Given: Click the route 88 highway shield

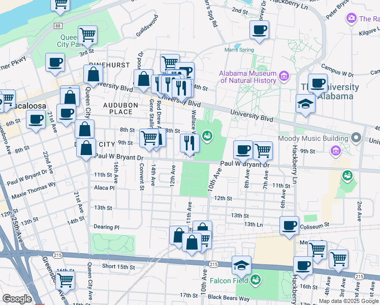Looking at the screenshot, I should [58, 26].
